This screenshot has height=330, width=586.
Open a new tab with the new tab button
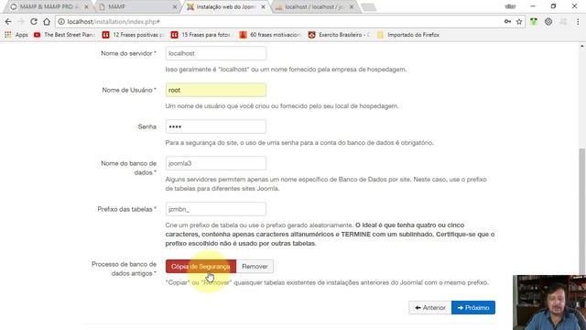tap(368, 7)
